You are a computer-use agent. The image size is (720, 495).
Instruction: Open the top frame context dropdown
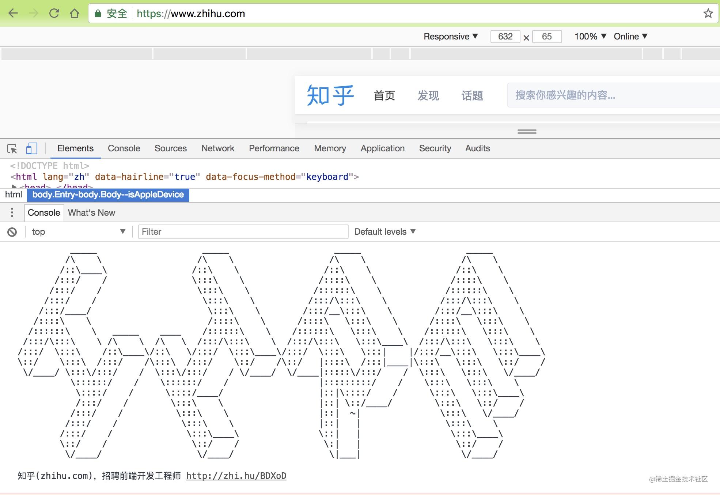pos(77,231)
